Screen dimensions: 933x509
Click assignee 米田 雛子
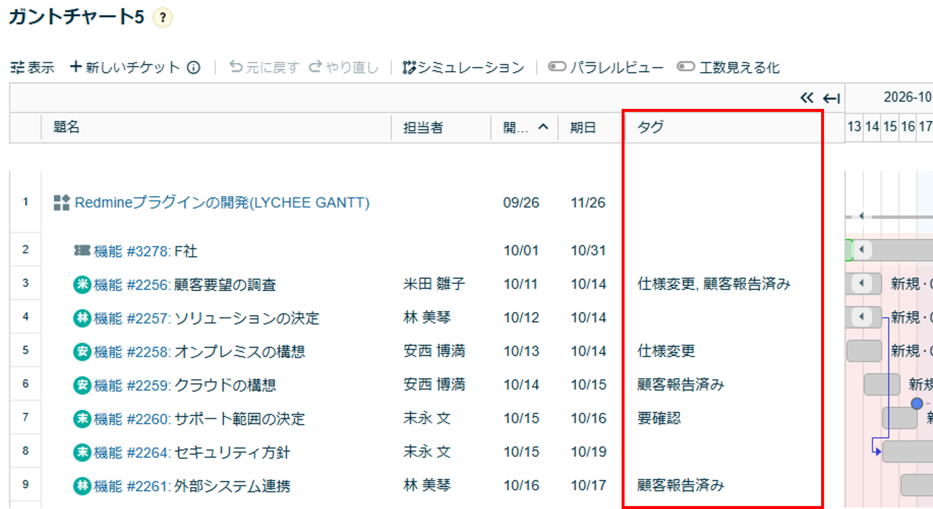coord(434,284)
